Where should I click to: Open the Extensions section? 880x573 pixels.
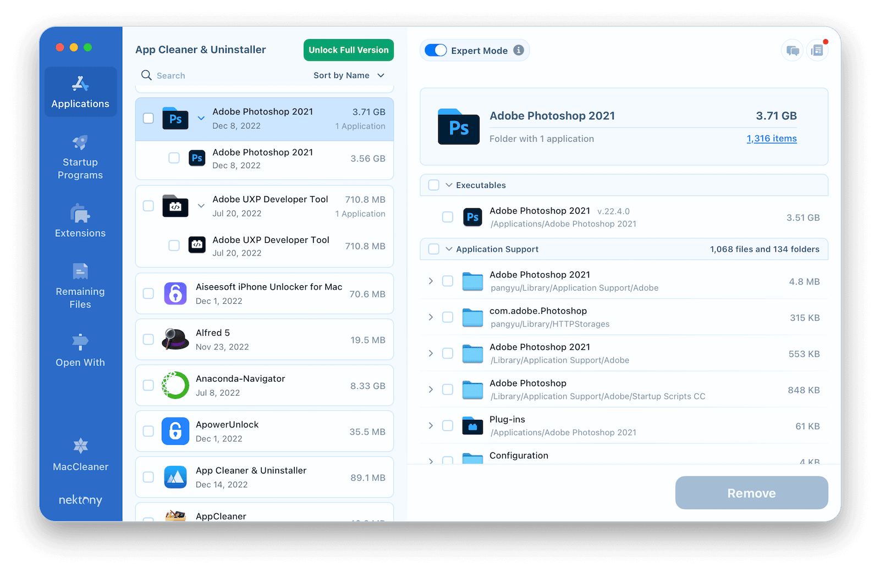click(80, 221)
